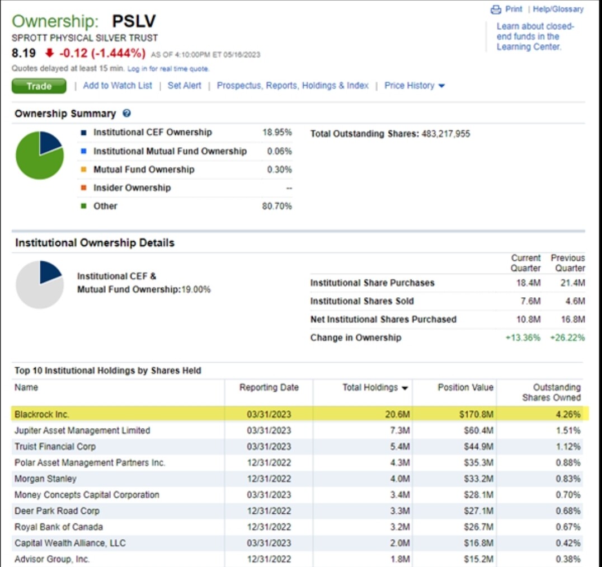Open Prospectus, Reports, Holdings & Index link
This screenshot has width=602, height=567.
coord(293,85)
